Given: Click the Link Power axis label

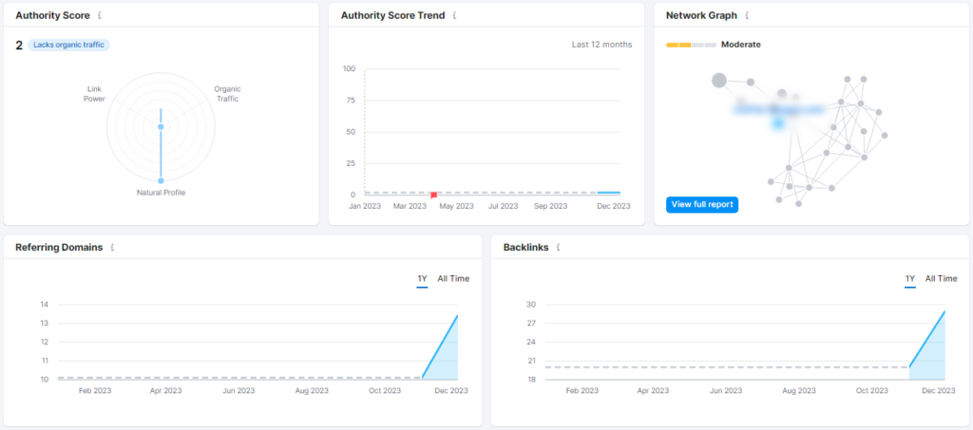Looking at the screenshot, I should point(94,94).
